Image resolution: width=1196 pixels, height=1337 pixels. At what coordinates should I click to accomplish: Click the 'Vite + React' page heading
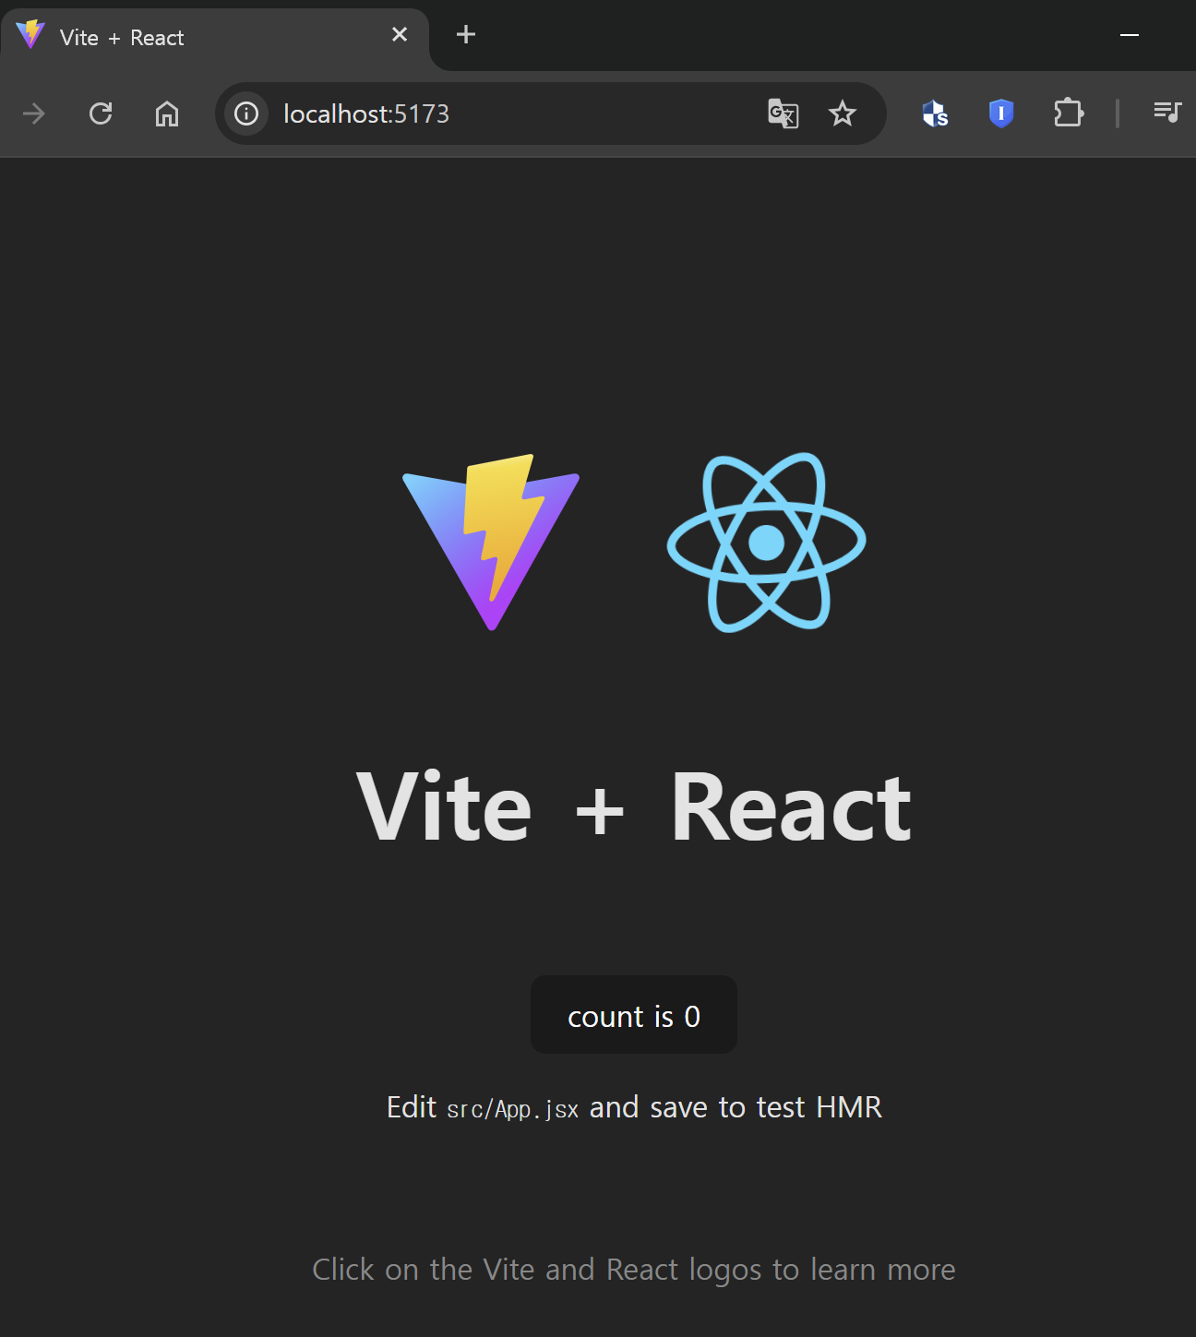click(x=634, y=807)
